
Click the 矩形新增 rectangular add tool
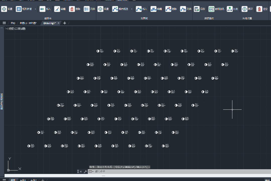pyautogui.click(x=24, y=9)
